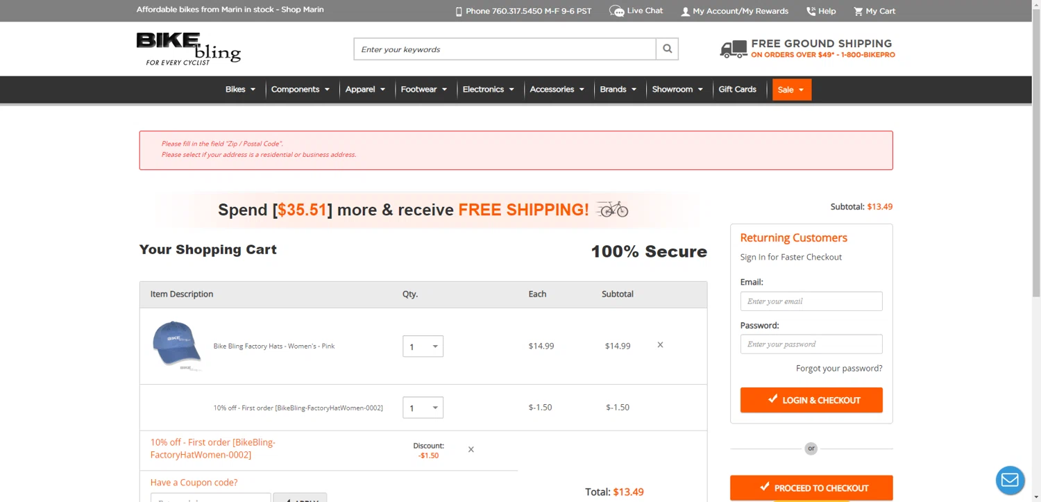Open quantity dropdown for Factory Hats

point(423,346)
